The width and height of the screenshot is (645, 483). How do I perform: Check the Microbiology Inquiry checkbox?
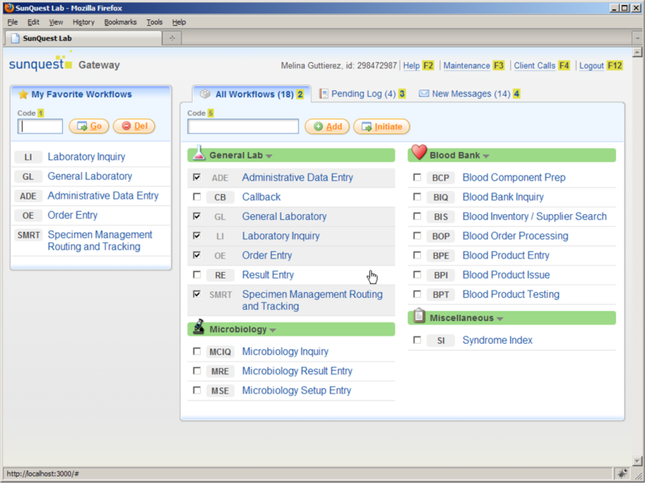(197, 351)
